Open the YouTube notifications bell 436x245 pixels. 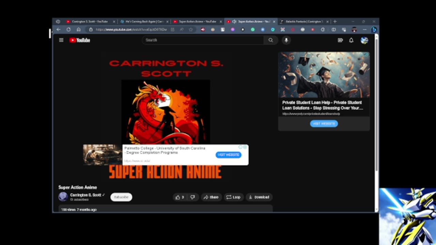click(x=351, y=40)
